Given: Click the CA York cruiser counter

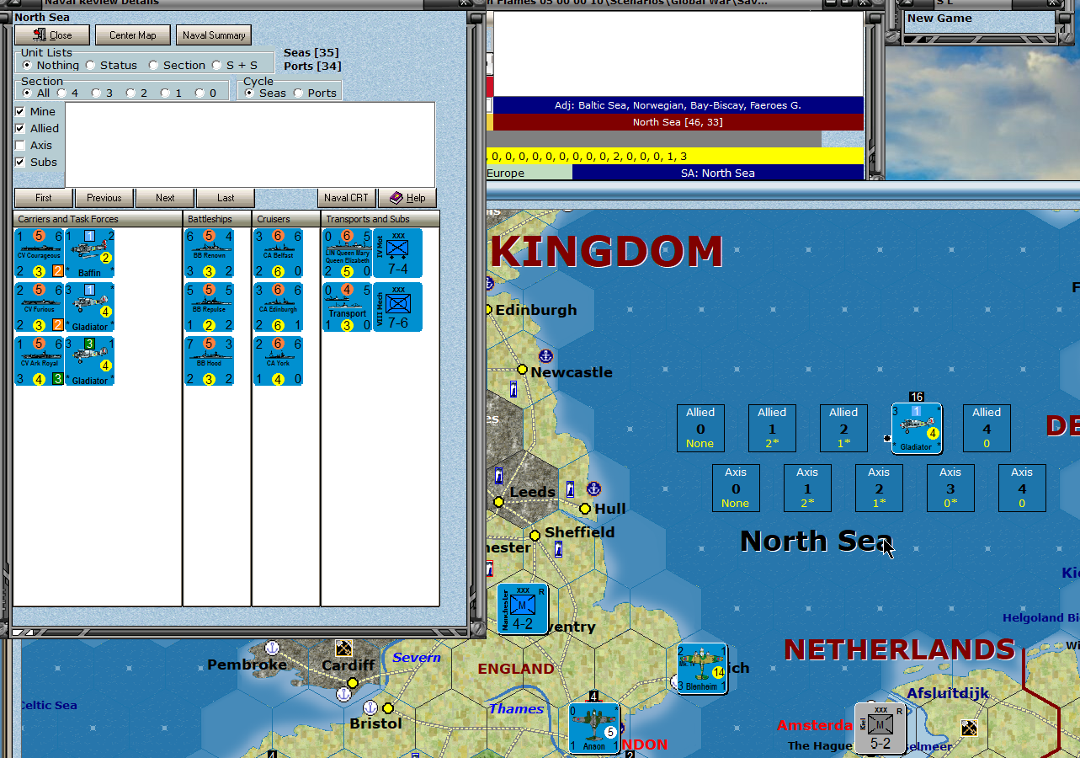Looking at the screenshot, I should 276,360.
